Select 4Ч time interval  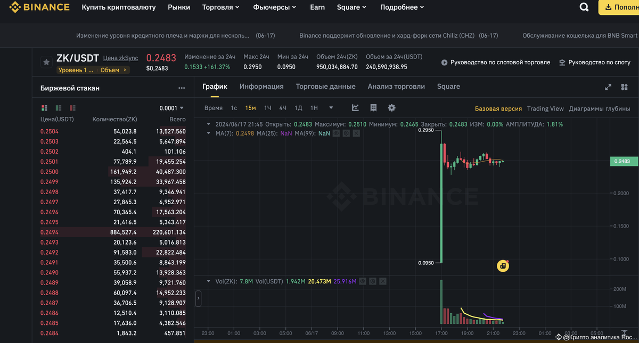(x=283, y=108)
